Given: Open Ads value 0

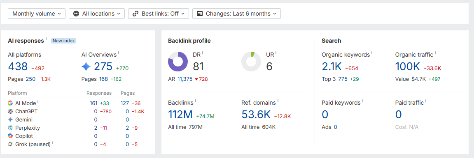Looking at the screenshot, I should coord(336,127).
